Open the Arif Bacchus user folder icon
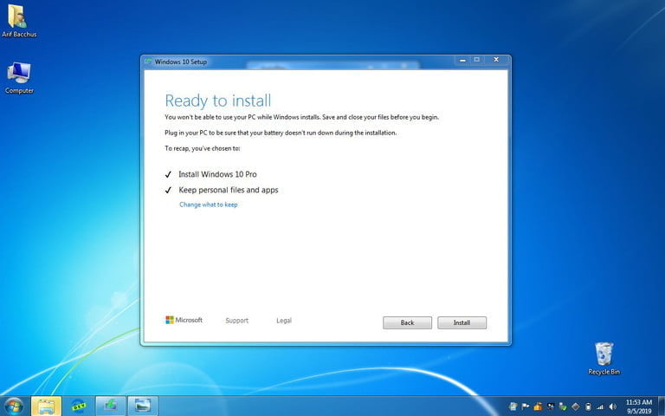The width and height of the screenshot is (665, 416). 19,21
